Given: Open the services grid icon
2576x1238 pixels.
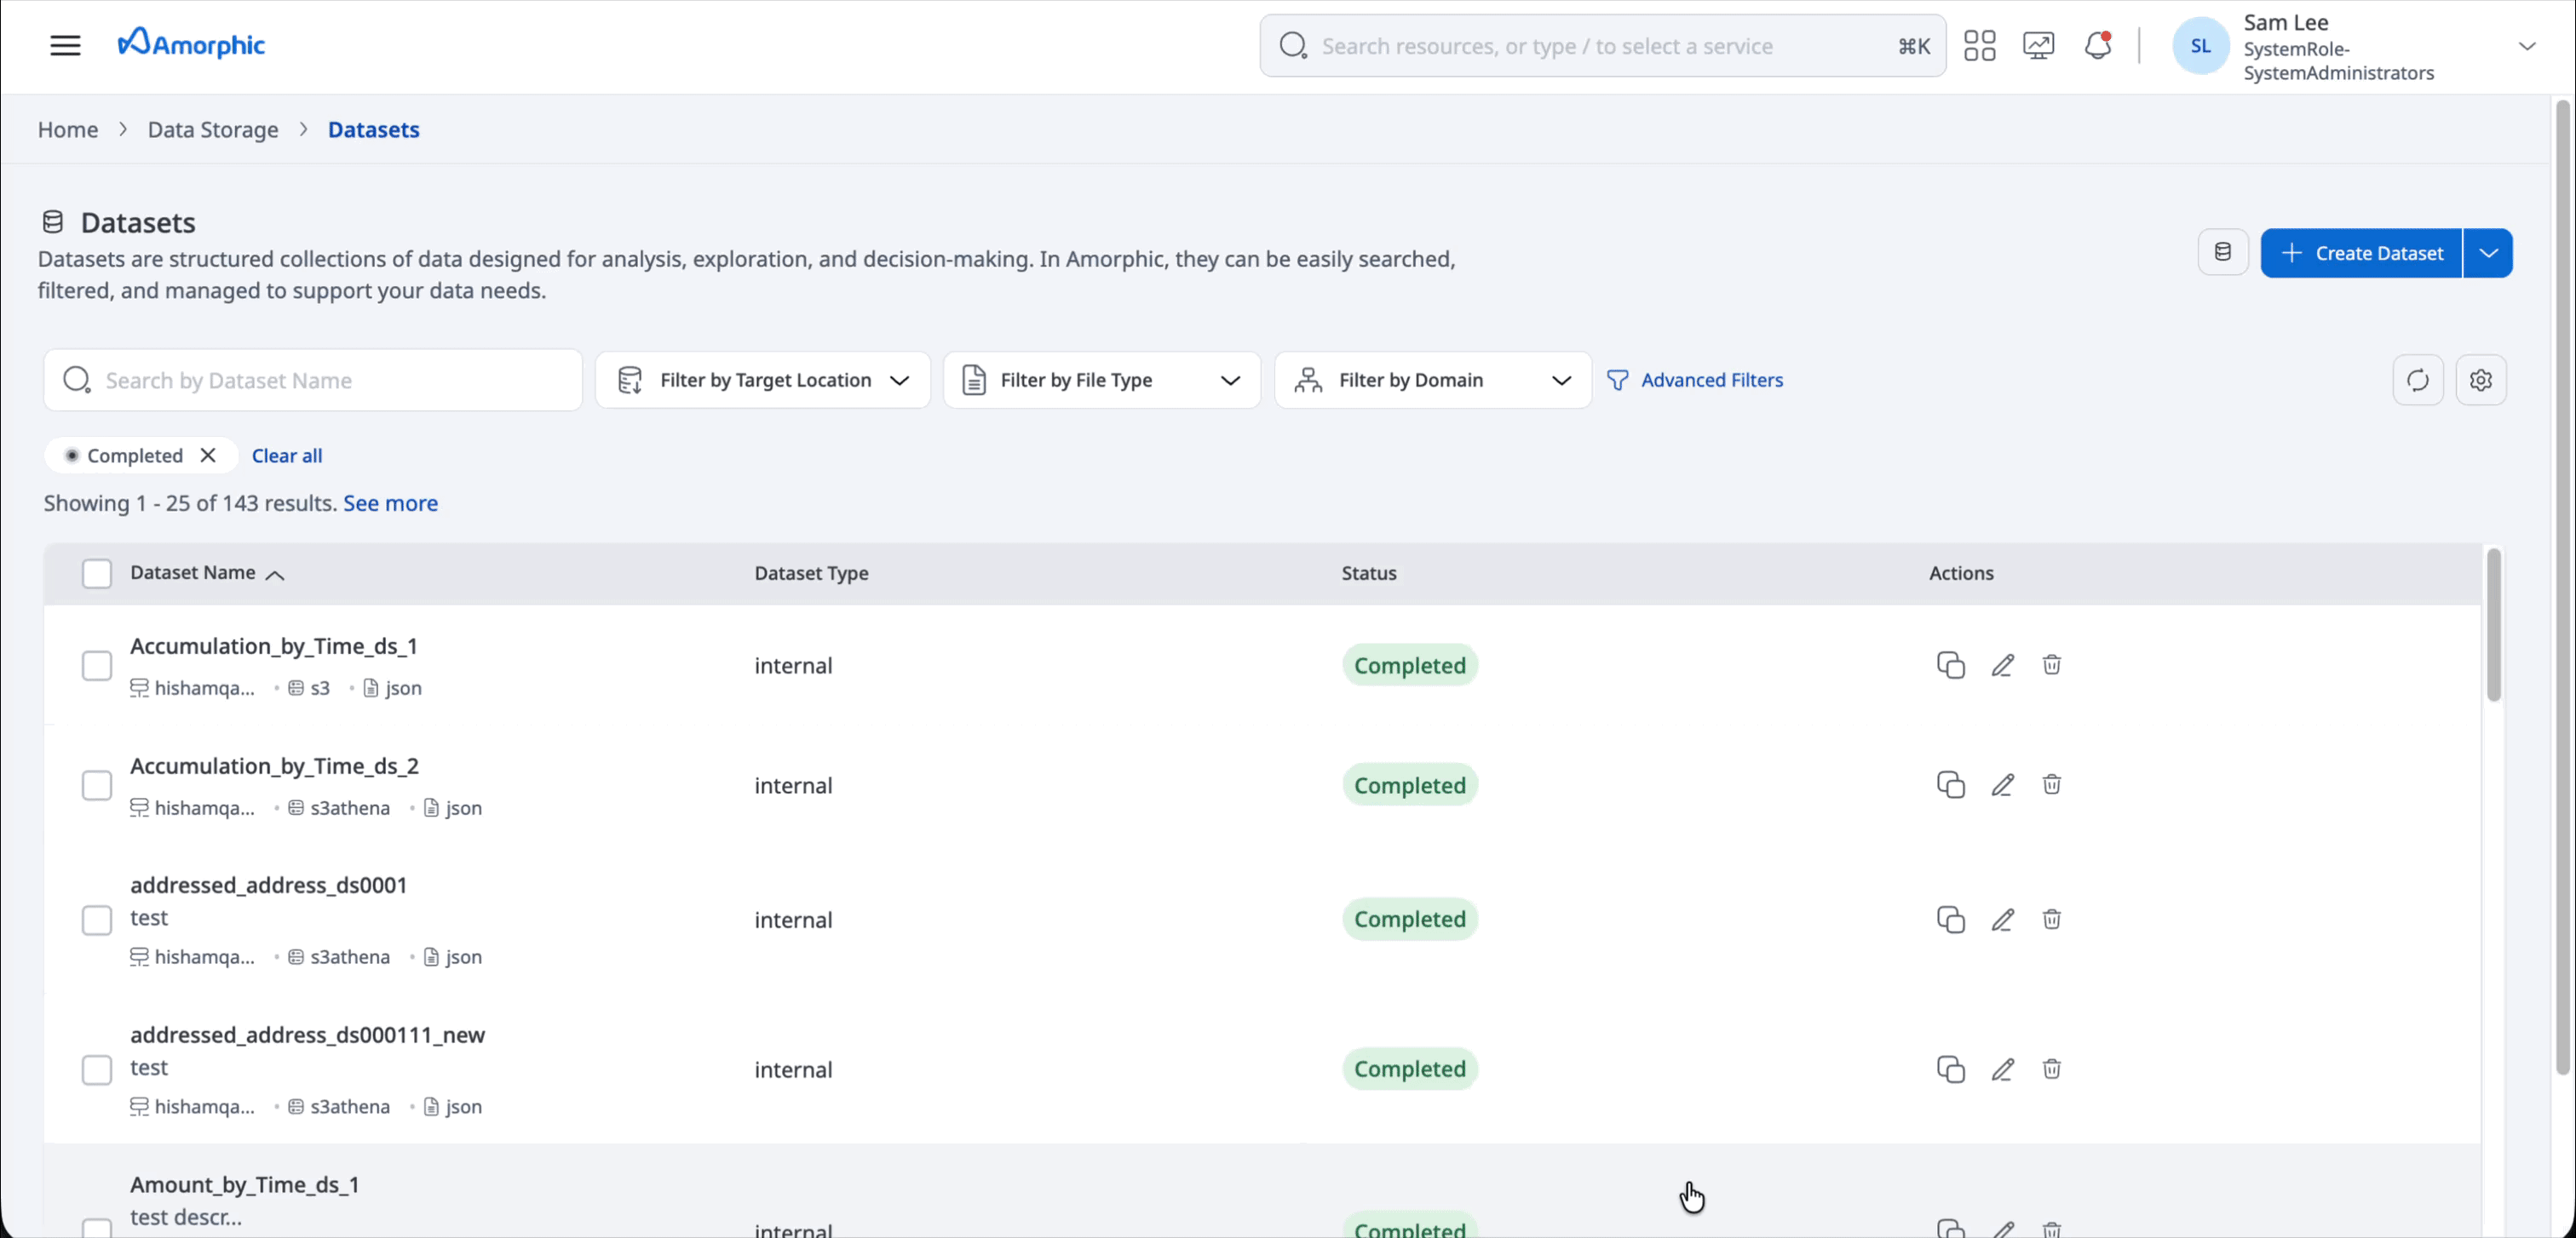Looking at the screenshot, I should pos(1979,46).
